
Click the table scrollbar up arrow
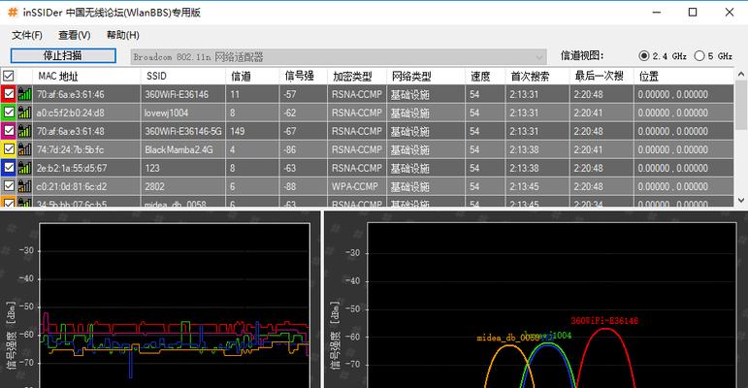(x=741, y=74)
